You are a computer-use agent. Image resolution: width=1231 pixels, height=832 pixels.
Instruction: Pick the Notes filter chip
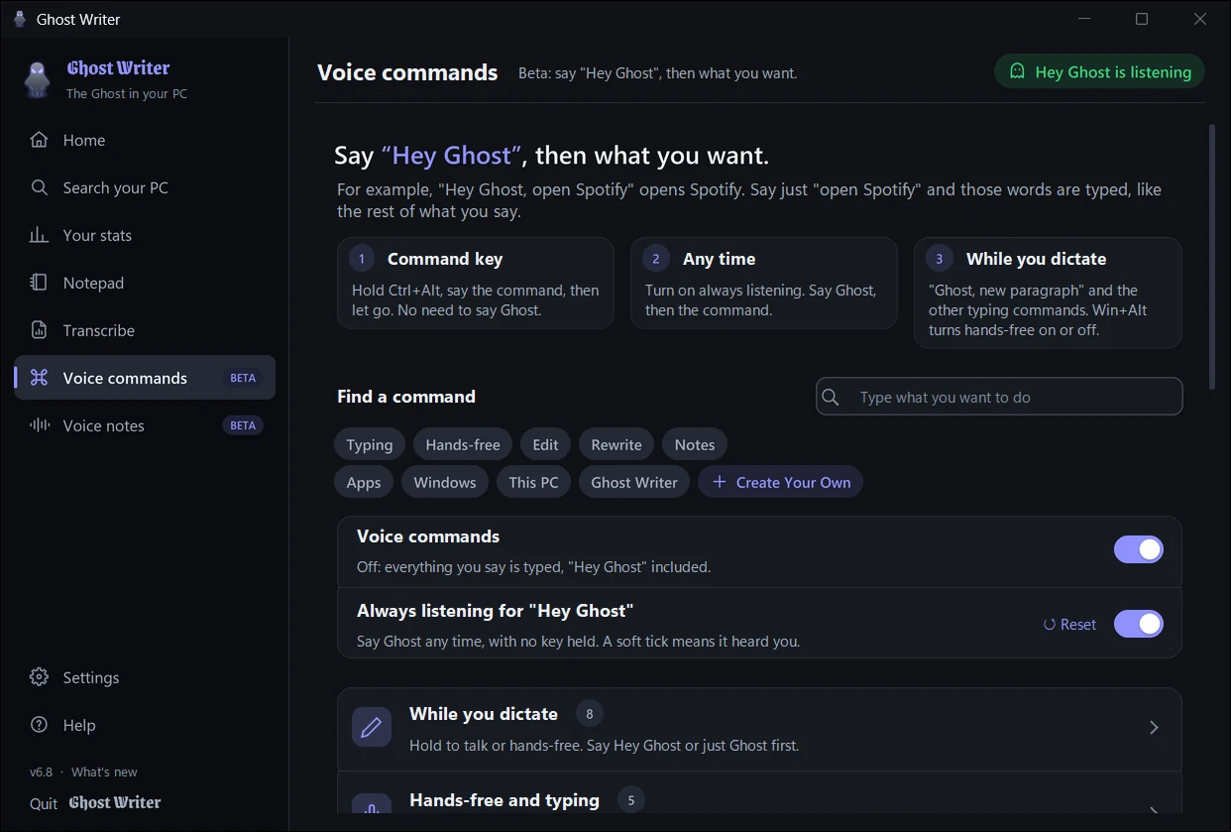pyautogui.click(x=695, y=444)
